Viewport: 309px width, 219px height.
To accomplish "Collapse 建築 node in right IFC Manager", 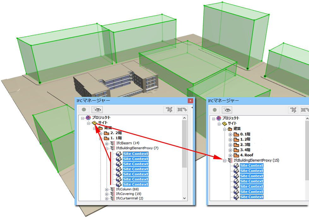I will [224, 129].
